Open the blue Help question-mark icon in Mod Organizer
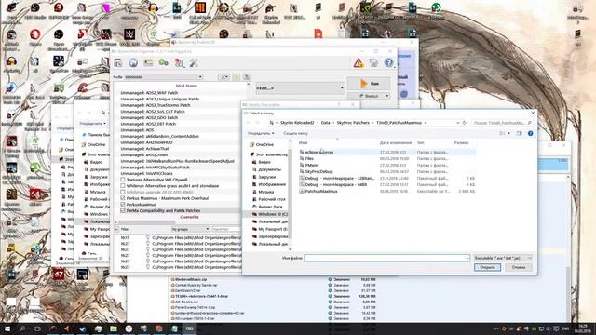 (388, 62)
